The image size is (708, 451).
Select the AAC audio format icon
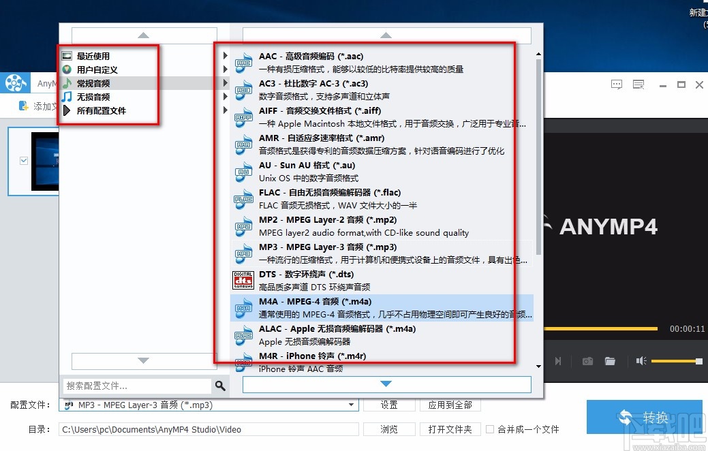point(243,61)
